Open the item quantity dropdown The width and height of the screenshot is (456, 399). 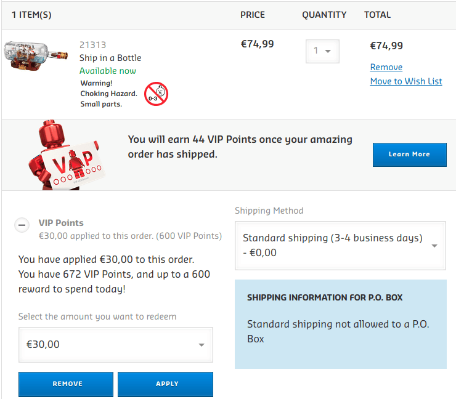[x=322, y=51]
